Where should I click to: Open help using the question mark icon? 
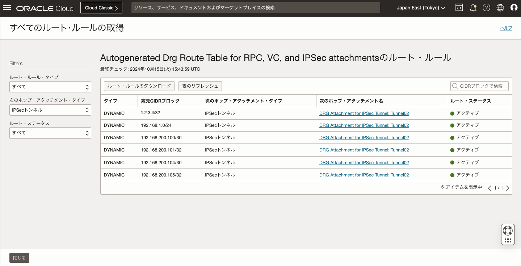coord(486,8)
